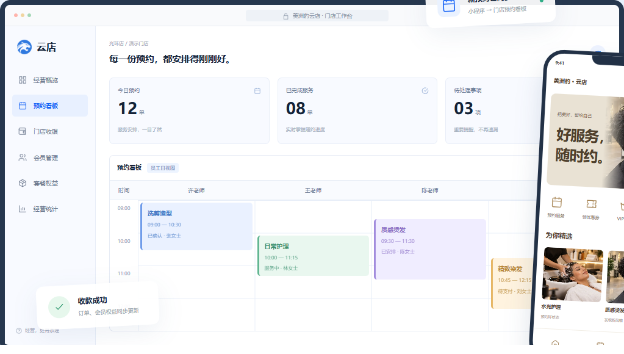Click the lock icon in the address bar
Image resolution: width=624 pixels, height=354 pixels.
point(285,16)
